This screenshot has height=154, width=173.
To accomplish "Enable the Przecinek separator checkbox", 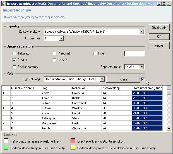I will pyautogui.click(x=54, y=53).
